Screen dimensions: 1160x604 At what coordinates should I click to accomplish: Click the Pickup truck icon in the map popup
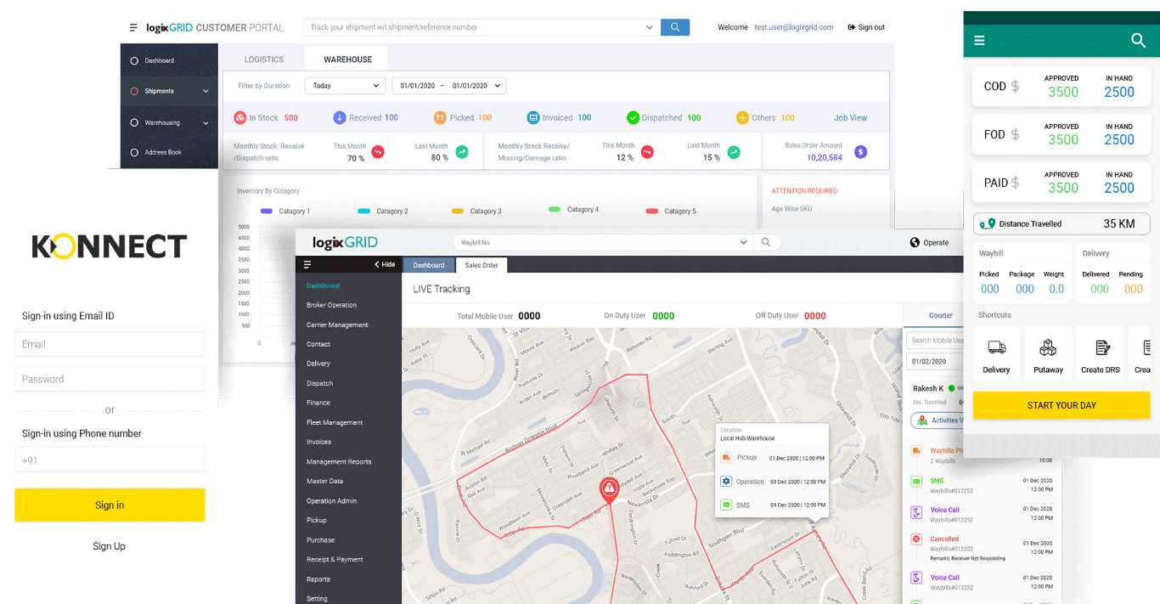point(726,458)
